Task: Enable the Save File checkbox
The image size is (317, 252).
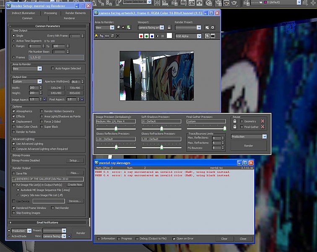Action: (14, 173)
